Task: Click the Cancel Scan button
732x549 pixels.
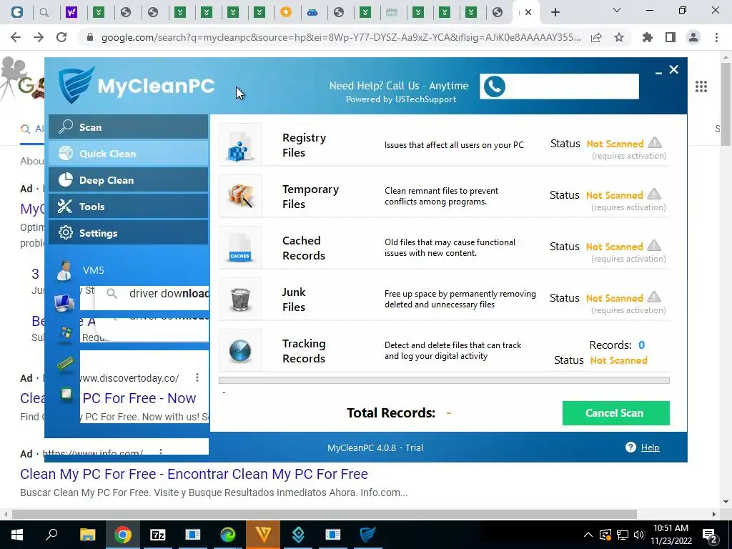Action: coord(615,413)
